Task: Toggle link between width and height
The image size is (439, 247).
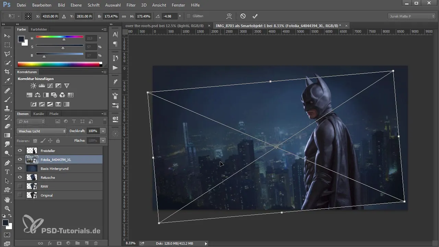Action: (x=124, y=16)
